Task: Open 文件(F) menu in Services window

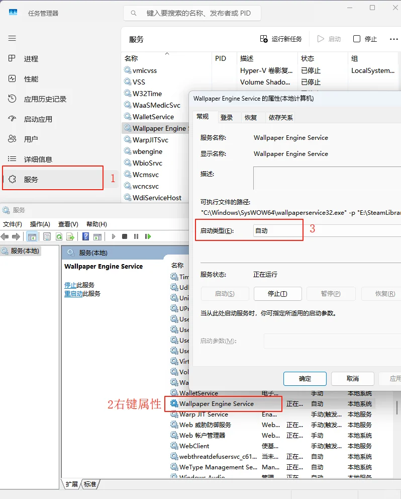Action: (x=13, y=224)
